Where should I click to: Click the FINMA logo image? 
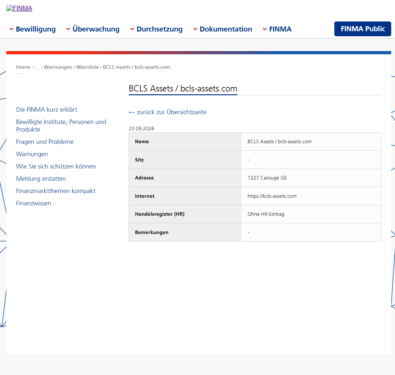19,8
